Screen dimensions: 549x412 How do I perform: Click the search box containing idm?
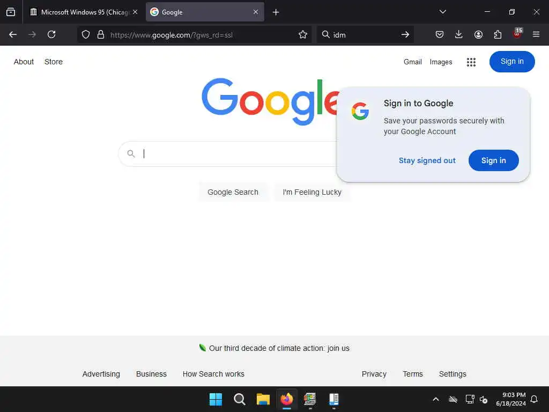pyautogui.click(x=364, y=35)
